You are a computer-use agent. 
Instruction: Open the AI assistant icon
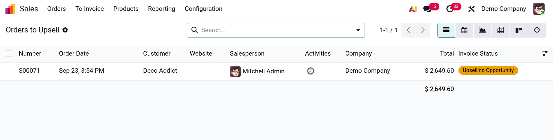coord(413,9)
